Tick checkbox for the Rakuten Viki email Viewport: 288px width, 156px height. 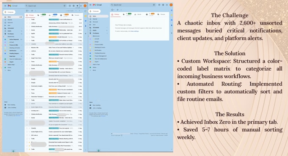27,47
